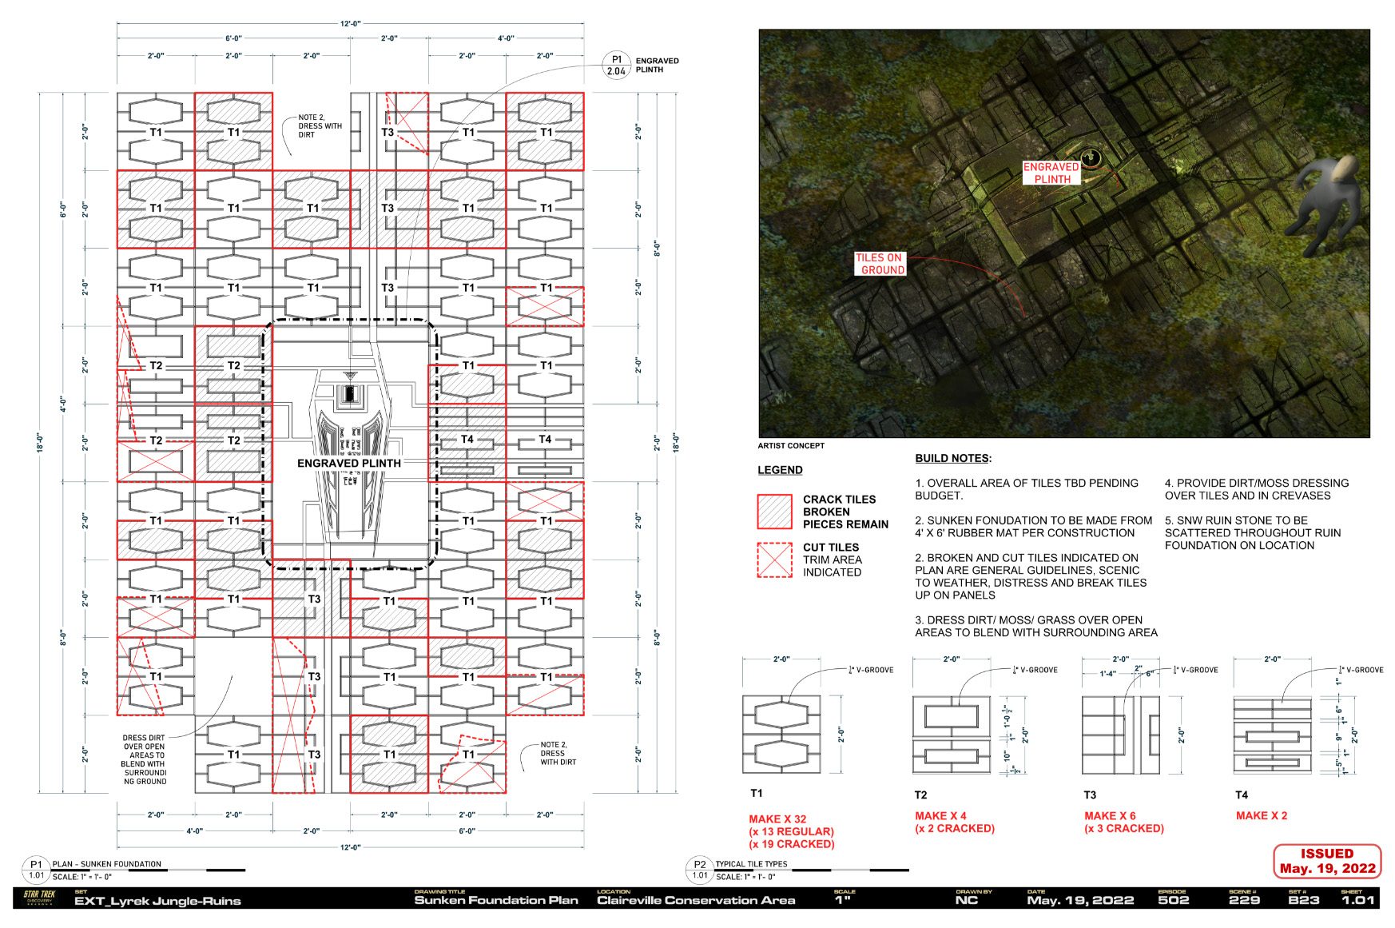Click the Cut Tiles dashed legend swatch
This screenshot has height=928, width=1395.
[x=774, y=560]
